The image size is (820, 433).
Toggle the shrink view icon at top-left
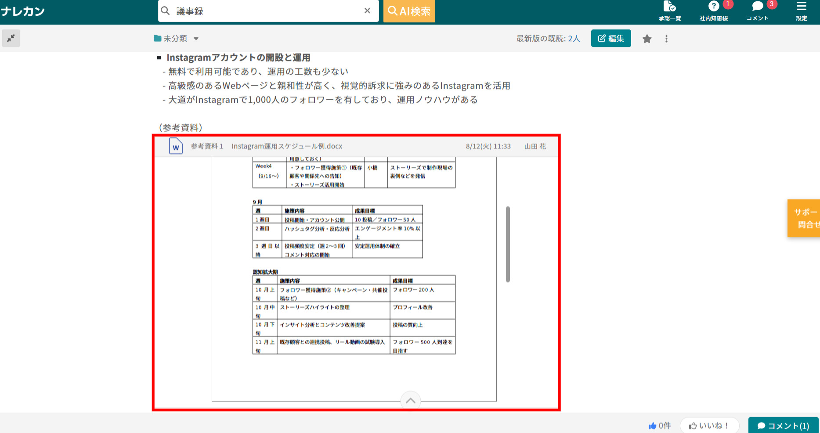click(x=11, y=38)
